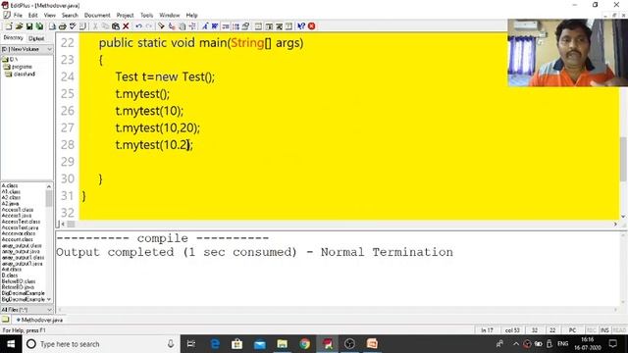
Task: Click the Redo toolbar icon
Action: [x=148, y=26]
